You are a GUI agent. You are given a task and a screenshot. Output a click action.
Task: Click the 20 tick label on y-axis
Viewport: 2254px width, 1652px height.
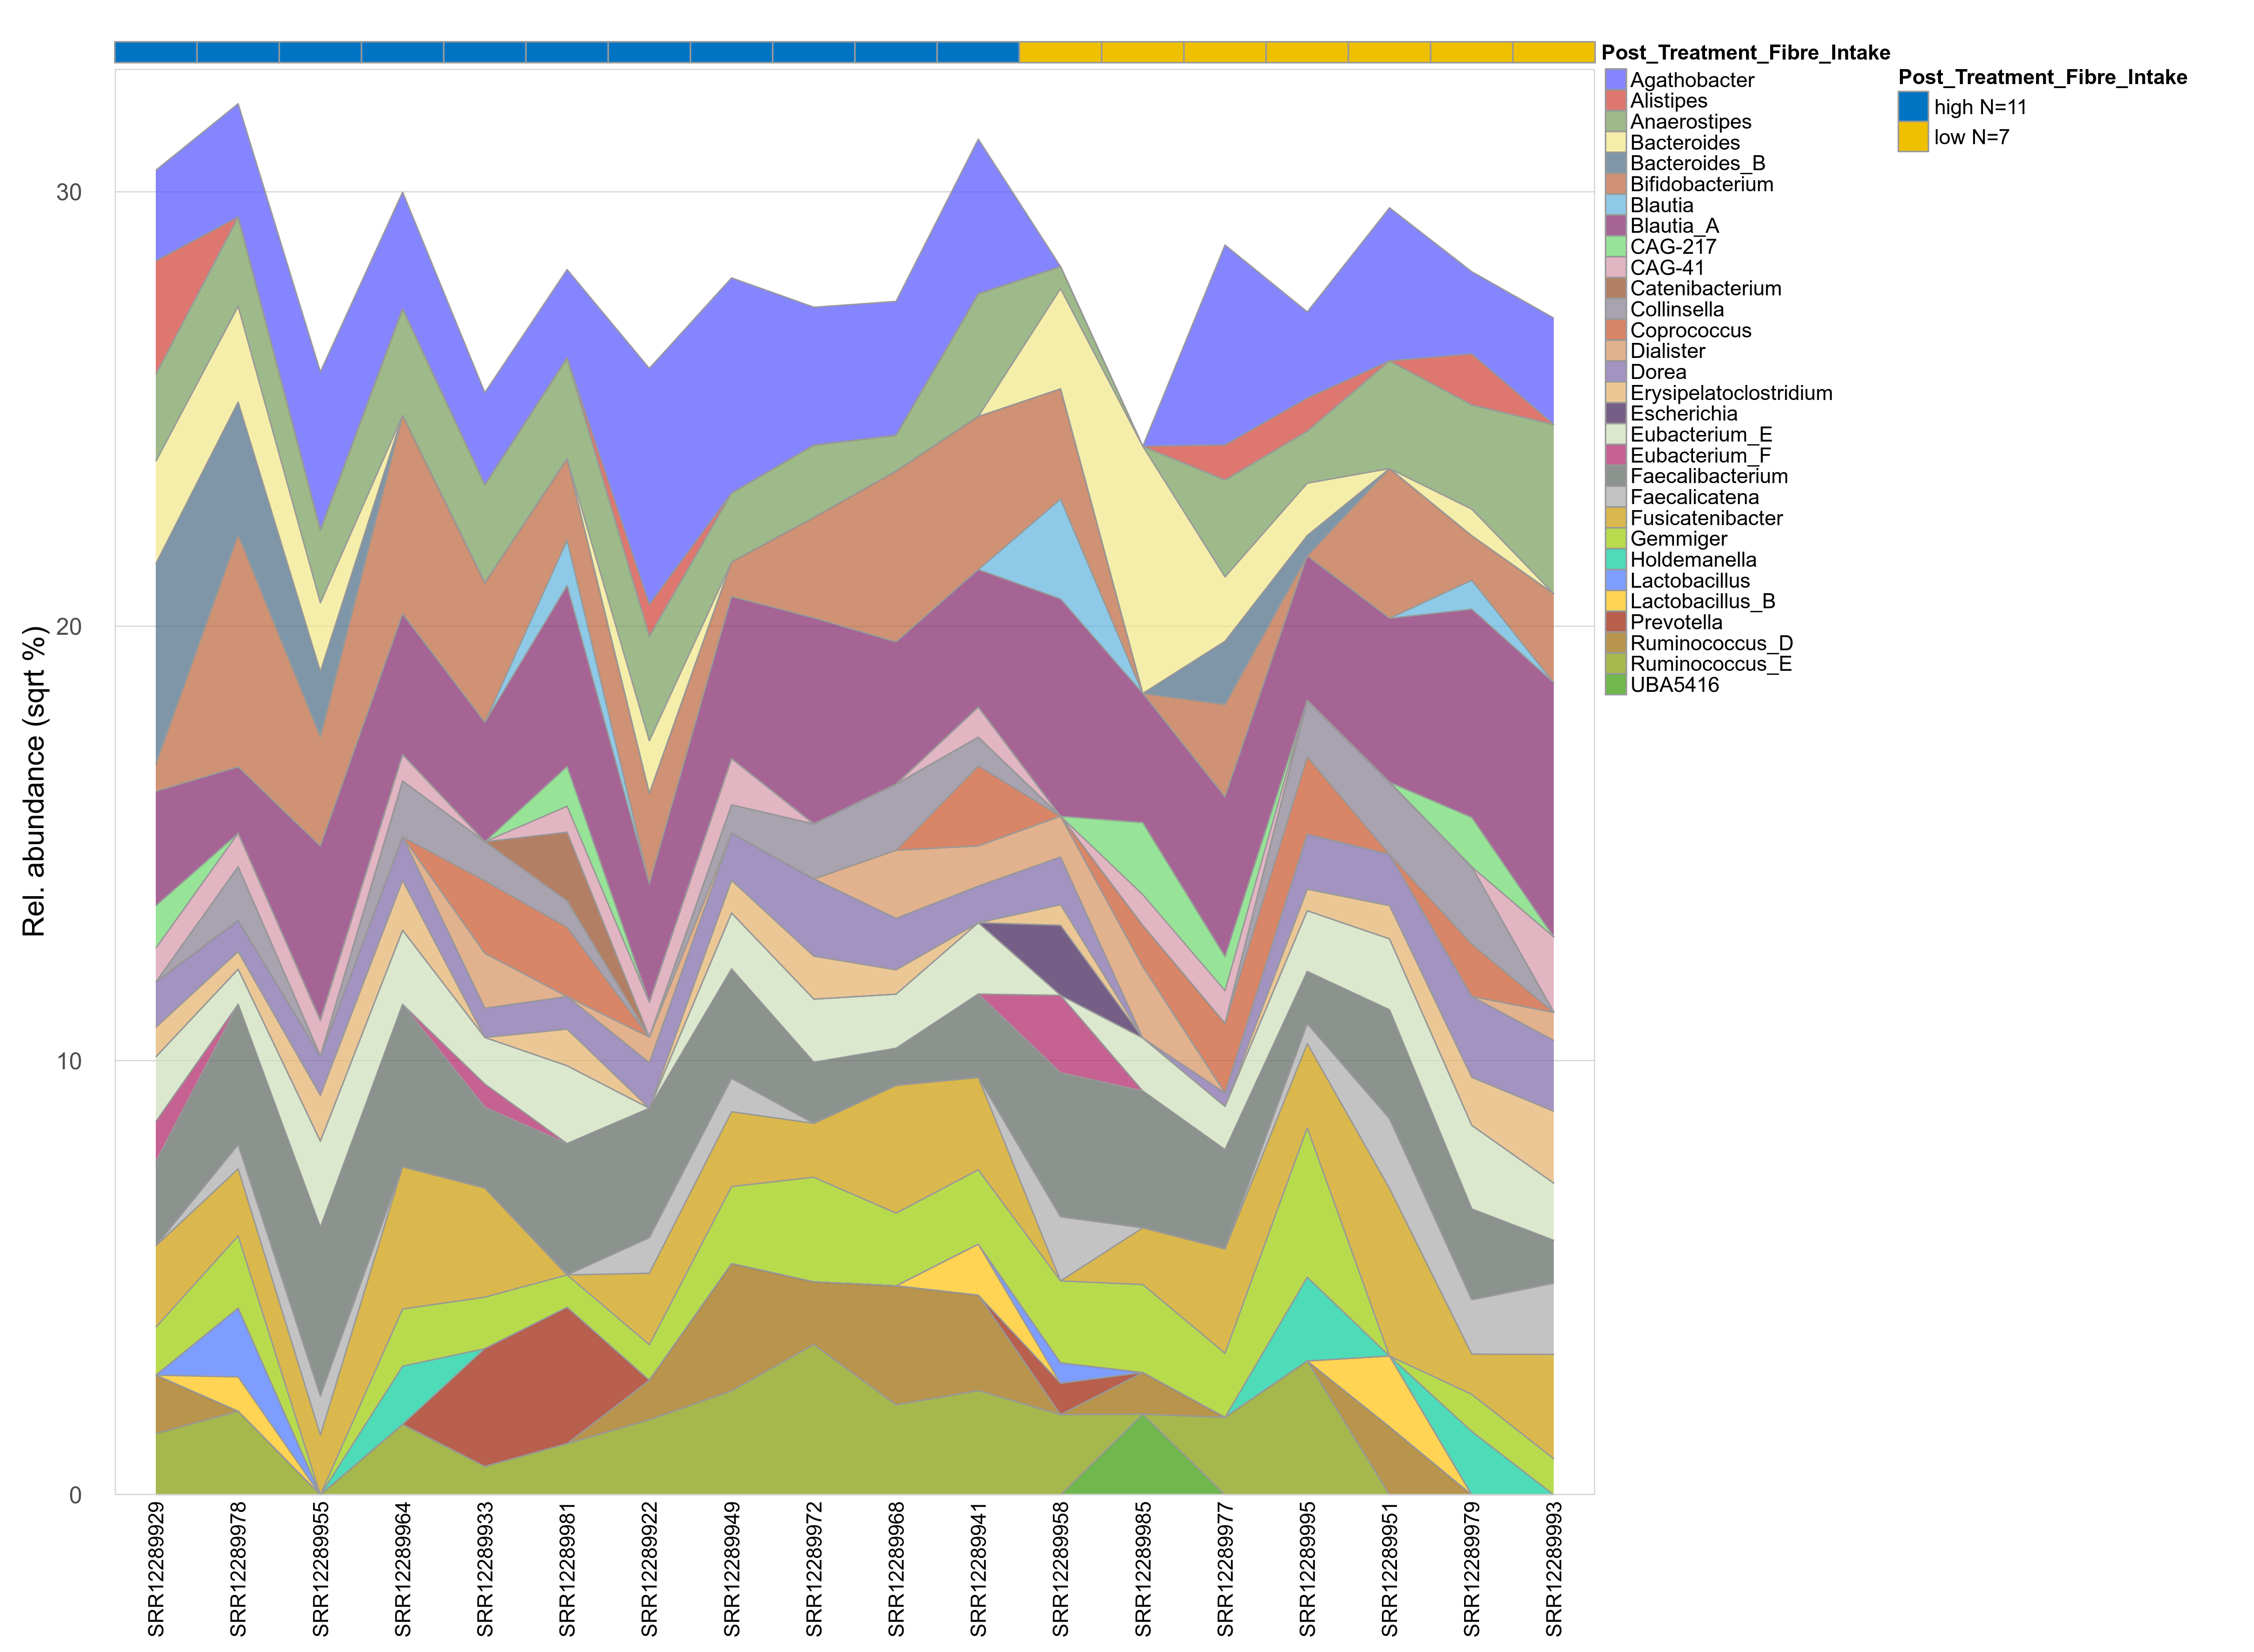[68, 626]
